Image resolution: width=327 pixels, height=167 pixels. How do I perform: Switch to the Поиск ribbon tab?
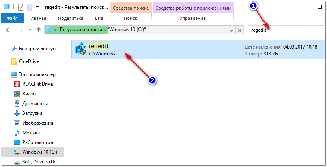point(130,18)
